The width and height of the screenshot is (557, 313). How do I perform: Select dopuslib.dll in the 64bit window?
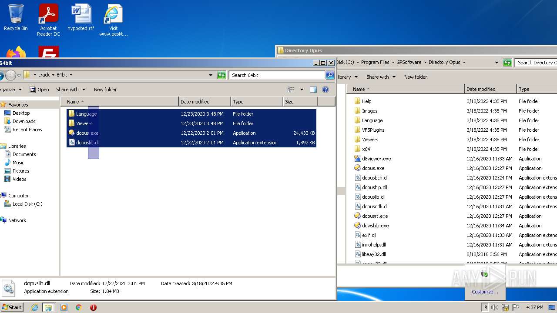click(191, 143)
